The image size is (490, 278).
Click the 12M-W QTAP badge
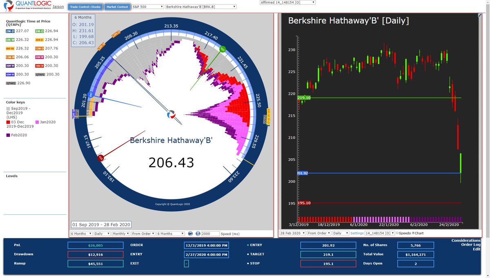click(x=10, y=57)
